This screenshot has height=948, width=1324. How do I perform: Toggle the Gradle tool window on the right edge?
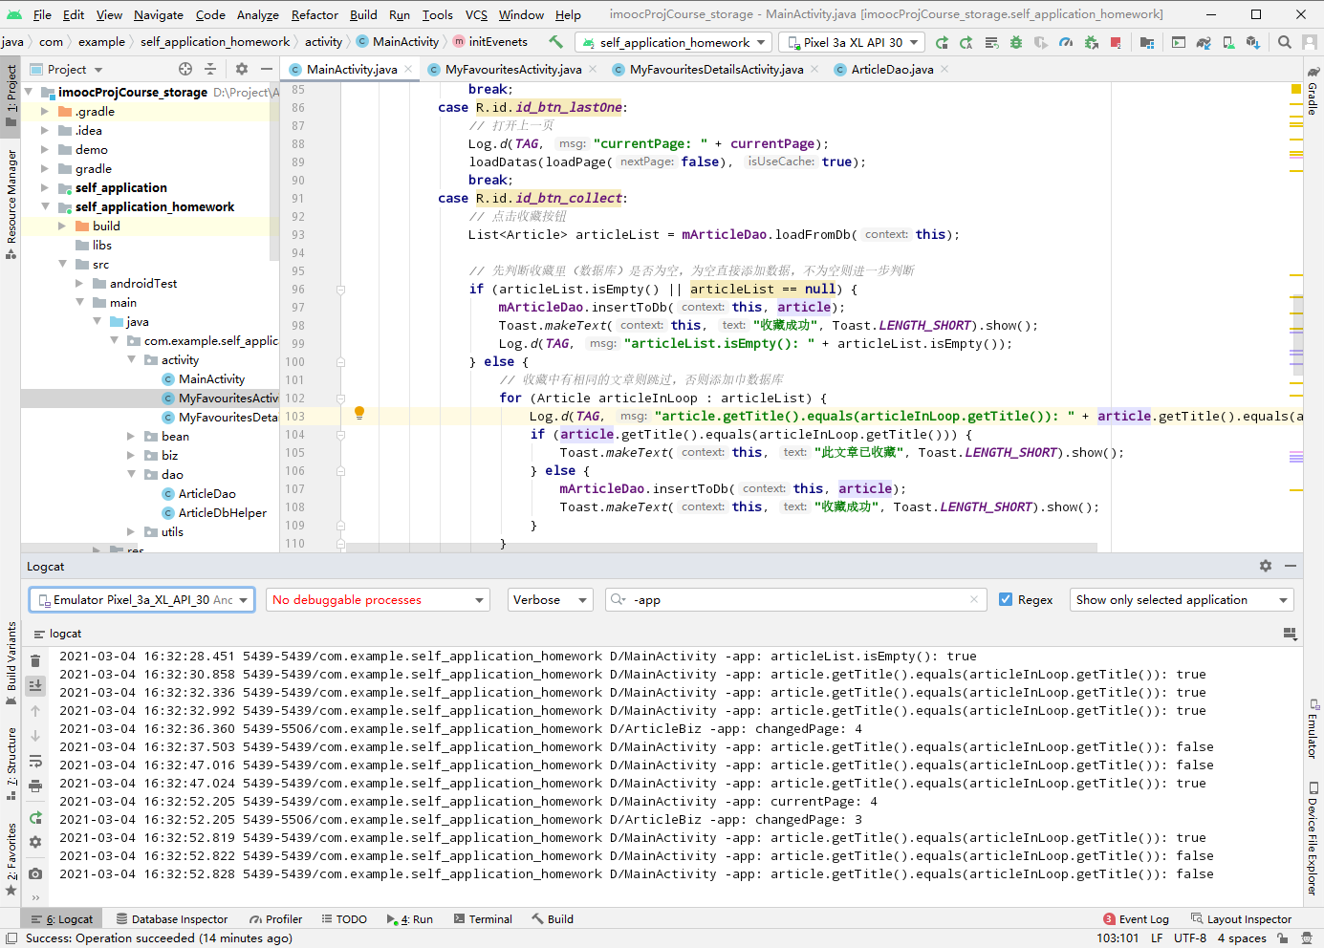click(1313, 92)
